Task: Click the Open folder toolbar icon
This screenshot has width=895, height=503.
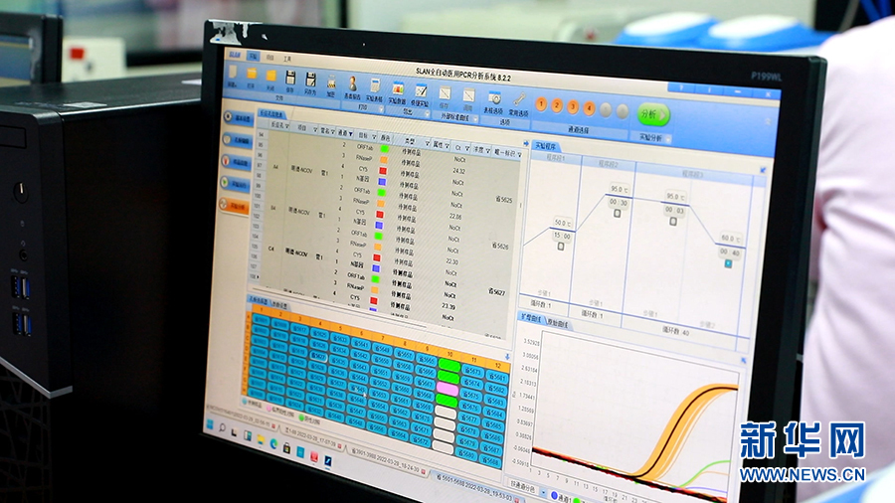Action: point(252,74)
